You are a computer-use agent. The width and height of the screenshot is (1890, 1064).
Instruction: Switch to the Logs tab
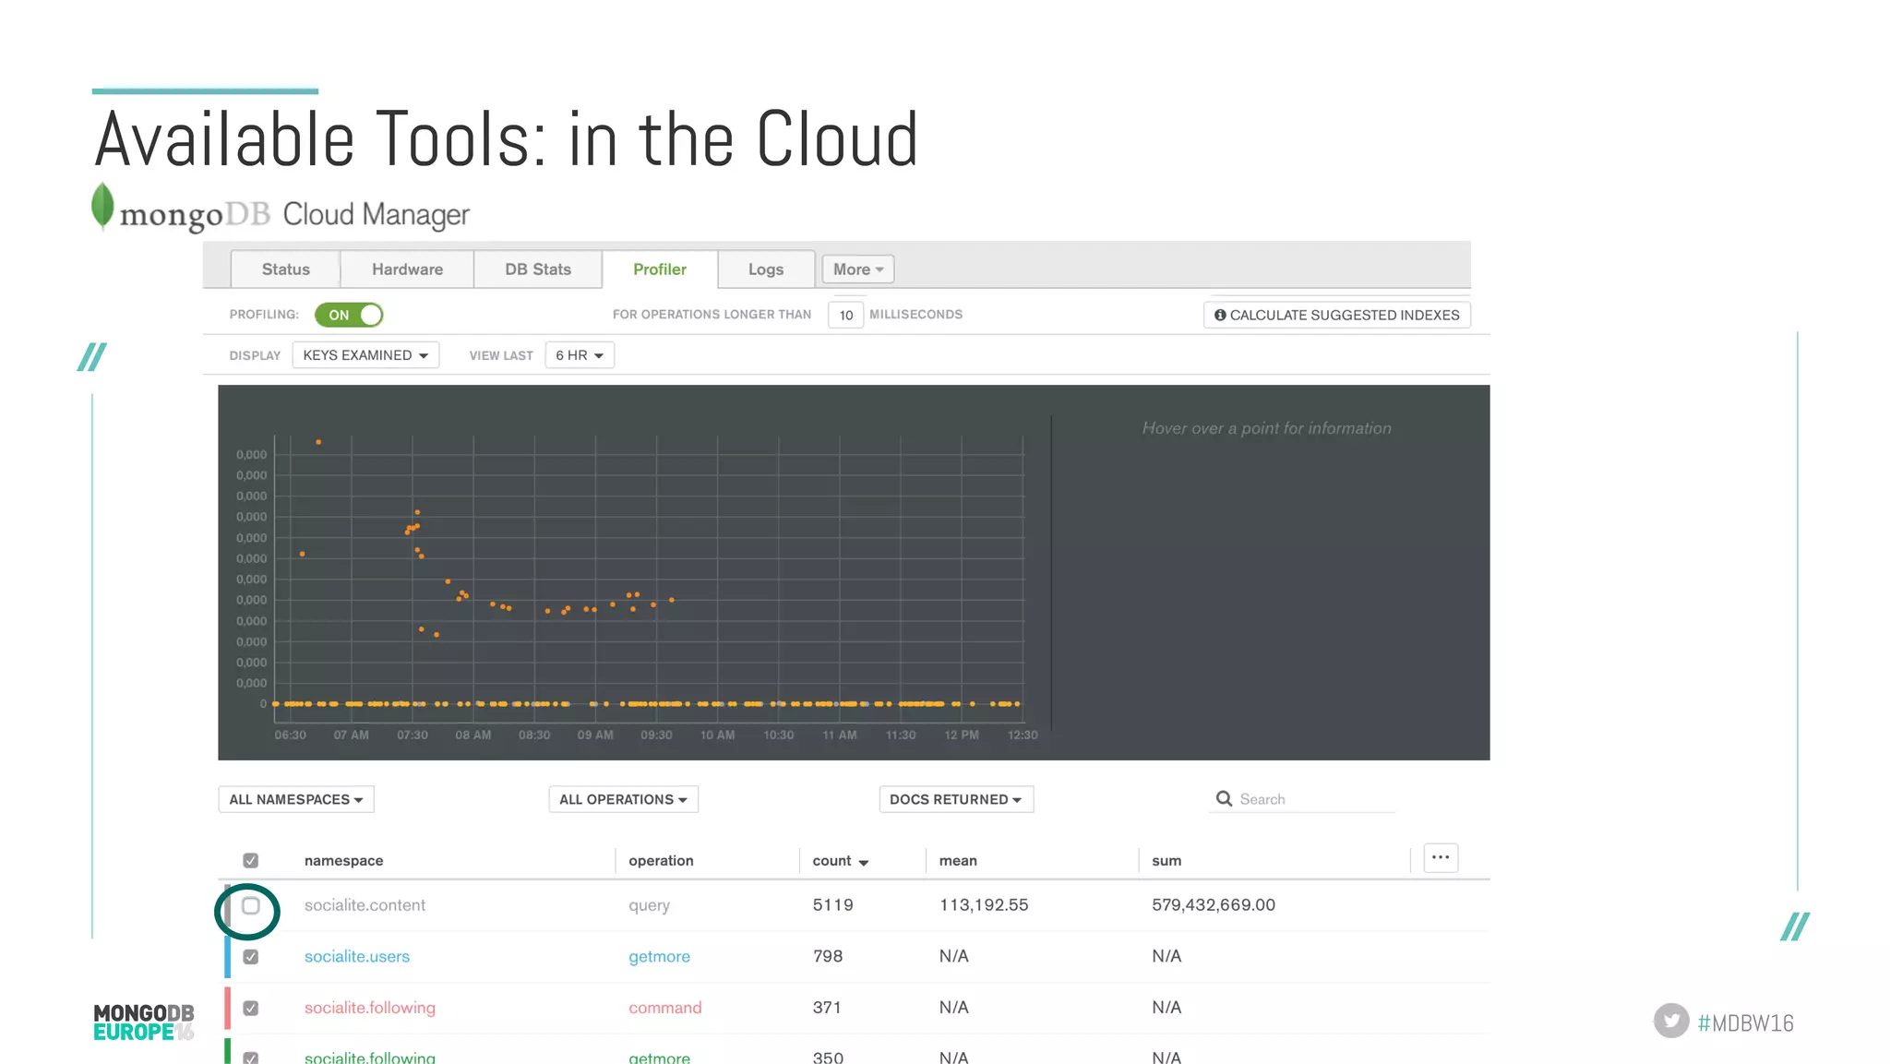click(766, 269)
